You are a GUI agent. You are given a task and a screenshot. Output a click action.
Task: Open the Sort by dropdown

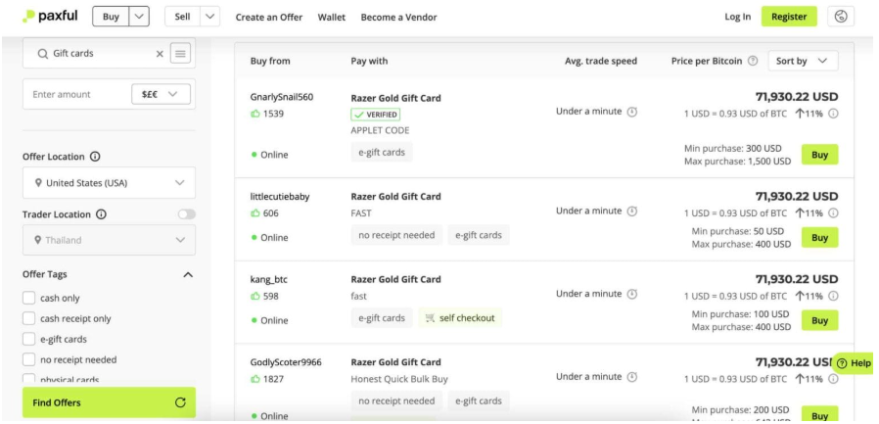(x=803, y=61)
